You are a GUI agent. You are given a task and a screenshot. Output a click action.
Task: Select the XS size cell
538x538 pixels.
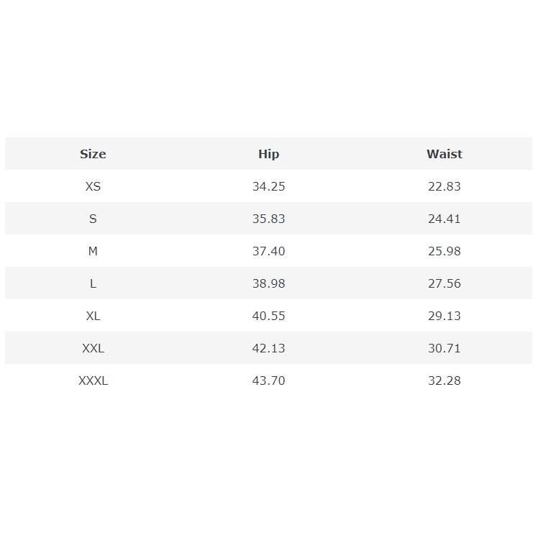point(93,186)
